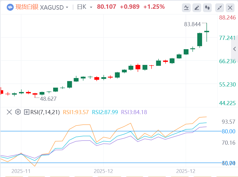238x177 pixels.
Task: Remove the RSI indicator panel
Action: (9, 112)
